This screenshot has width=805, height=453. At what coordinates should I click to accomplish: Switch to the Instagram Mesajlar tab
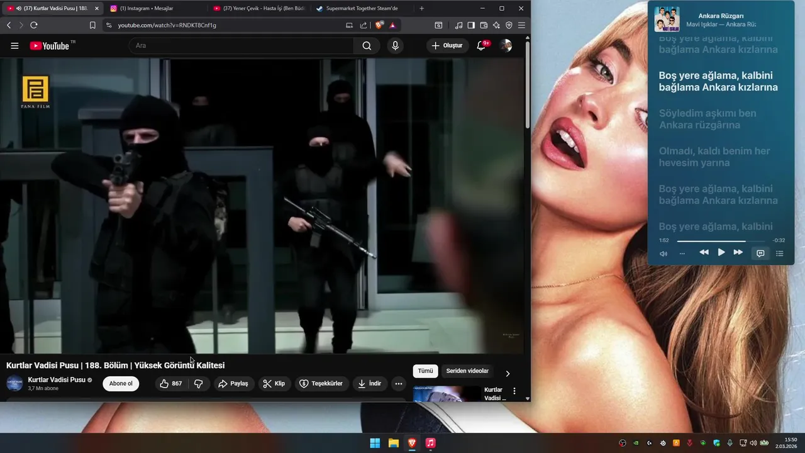[x=154, y=8]
